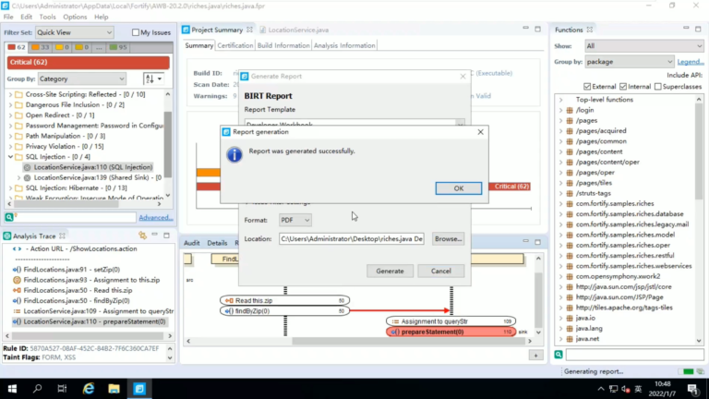709x399 pixels.
Task: Toggle the External API checkbox
Action: 587,87
